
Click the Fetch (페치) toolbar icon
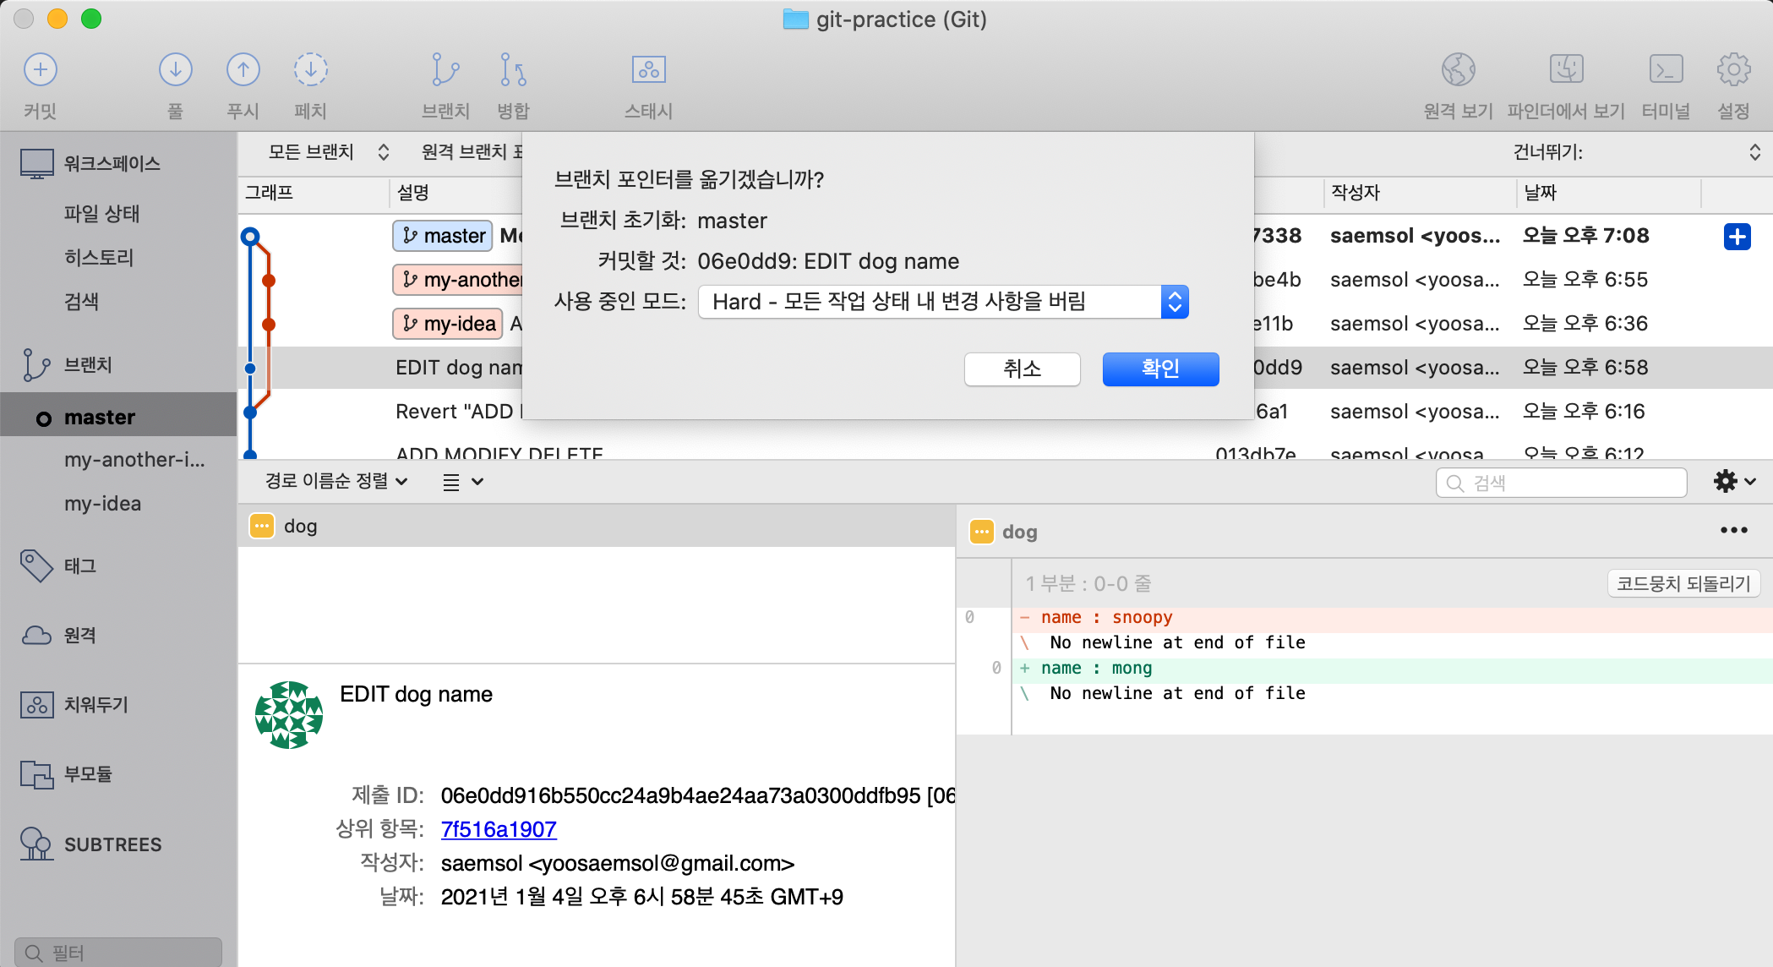(x=310, y=69)
